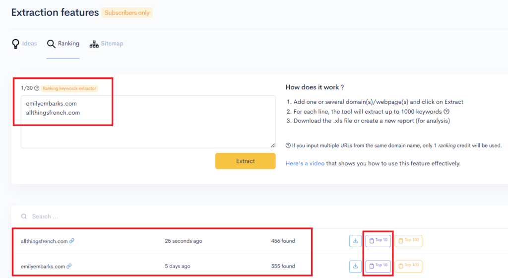This screenshot has height=279, width=508.
Task: Click the lightbulb Ideas icon
Action: coord(16,44)
